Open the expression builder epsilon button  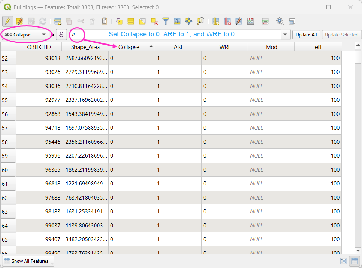tap(61, 35)
